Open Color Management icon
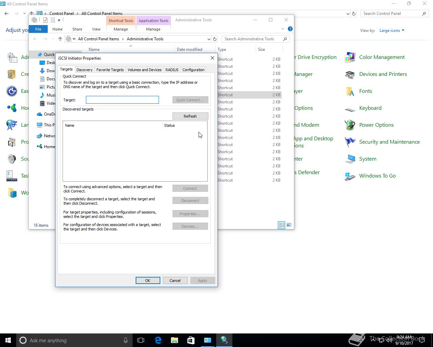Screen dimensions: 433x347 pos(350,57)
